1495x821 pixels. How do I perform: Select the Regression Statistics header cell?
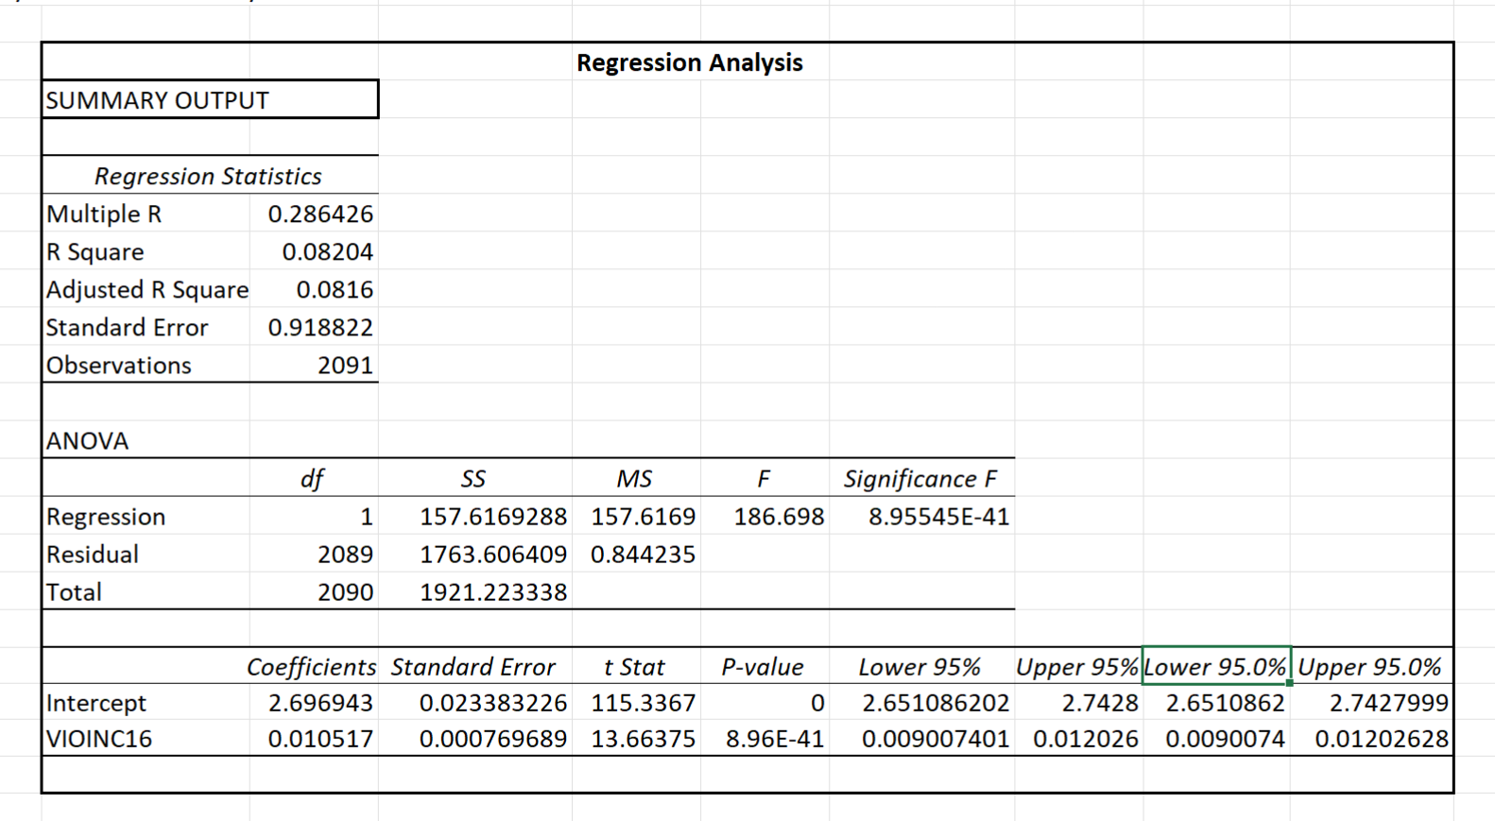coord(208,176)
